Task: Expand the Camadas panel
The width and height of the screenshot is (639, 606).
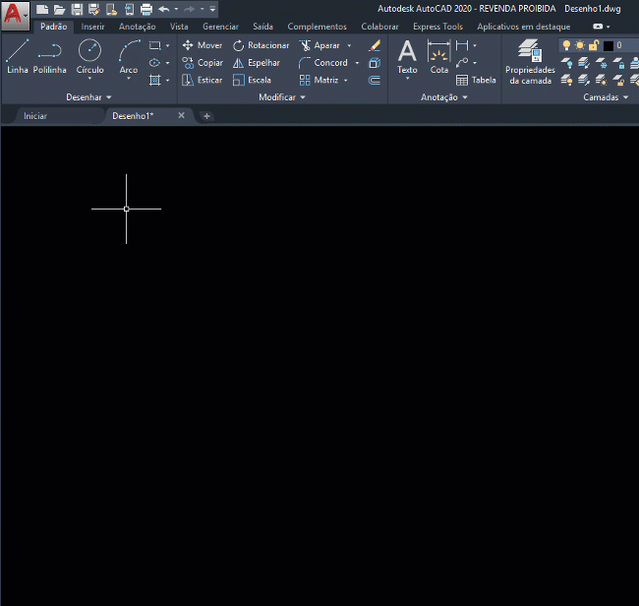Action: [x=606, y=97]
